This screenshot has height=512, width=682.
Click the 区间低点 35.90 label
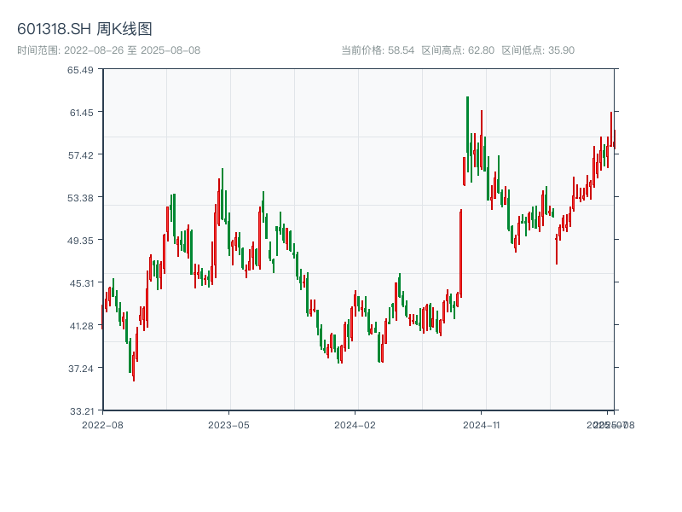(x=538, y=50)
